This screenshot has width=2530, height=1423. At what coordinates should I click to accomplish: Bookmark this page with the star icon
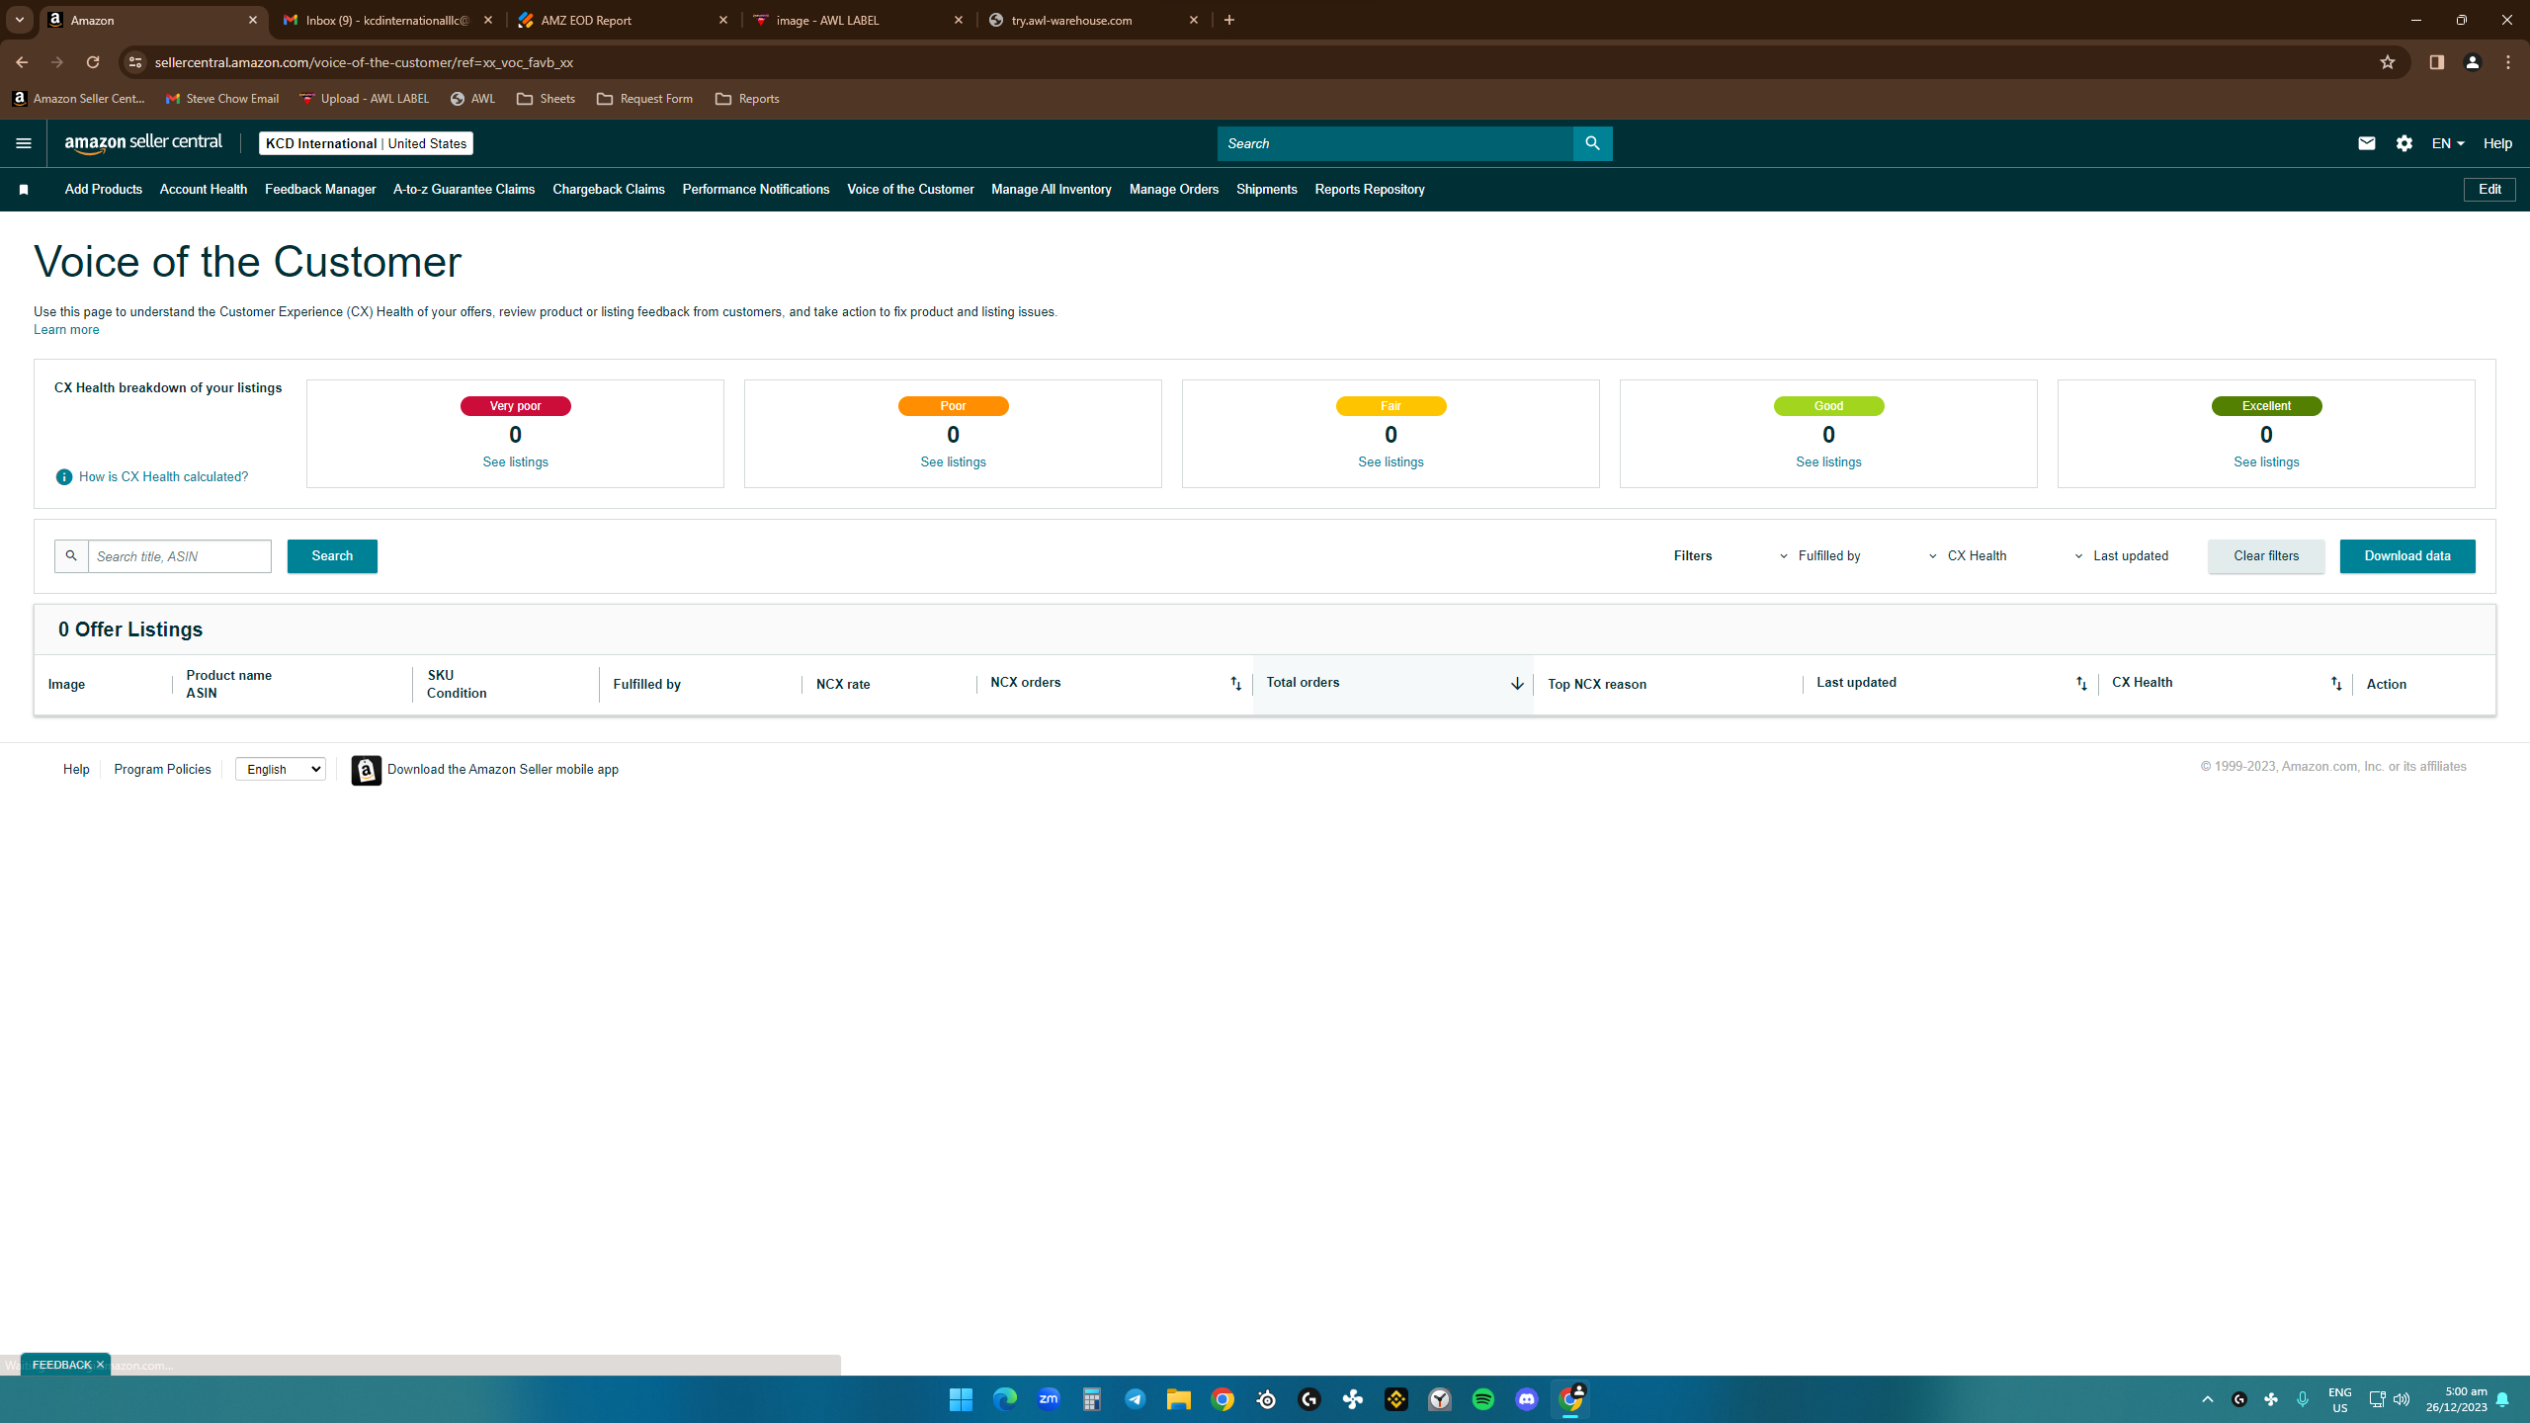(2388, 62)
